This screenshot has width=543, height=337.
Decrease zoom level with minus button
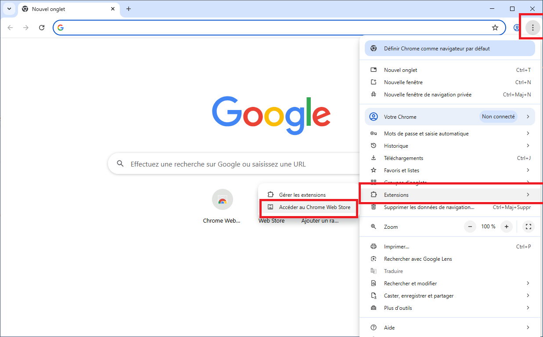(x=470, y=227)
